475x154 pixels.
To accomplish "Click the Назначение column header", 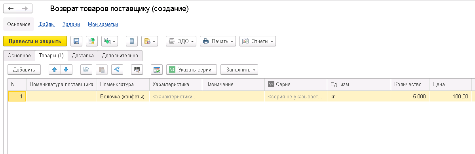I will click(233, 85).
